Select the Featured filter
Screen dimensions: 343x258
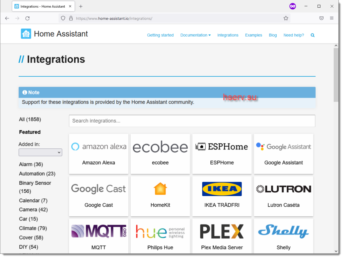[30, 132]
